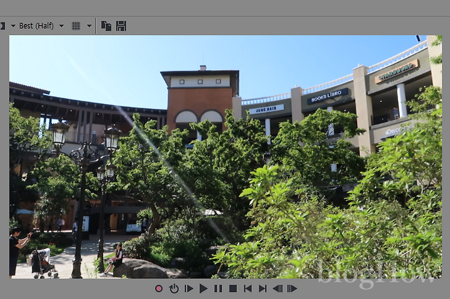Save snapshot to file
The width and height of the screenshot is (450, 299).
121,26
